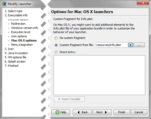This screenshot has height=119, width=151.
Task: Go to step 7. Finished
Action: [11, 66]
